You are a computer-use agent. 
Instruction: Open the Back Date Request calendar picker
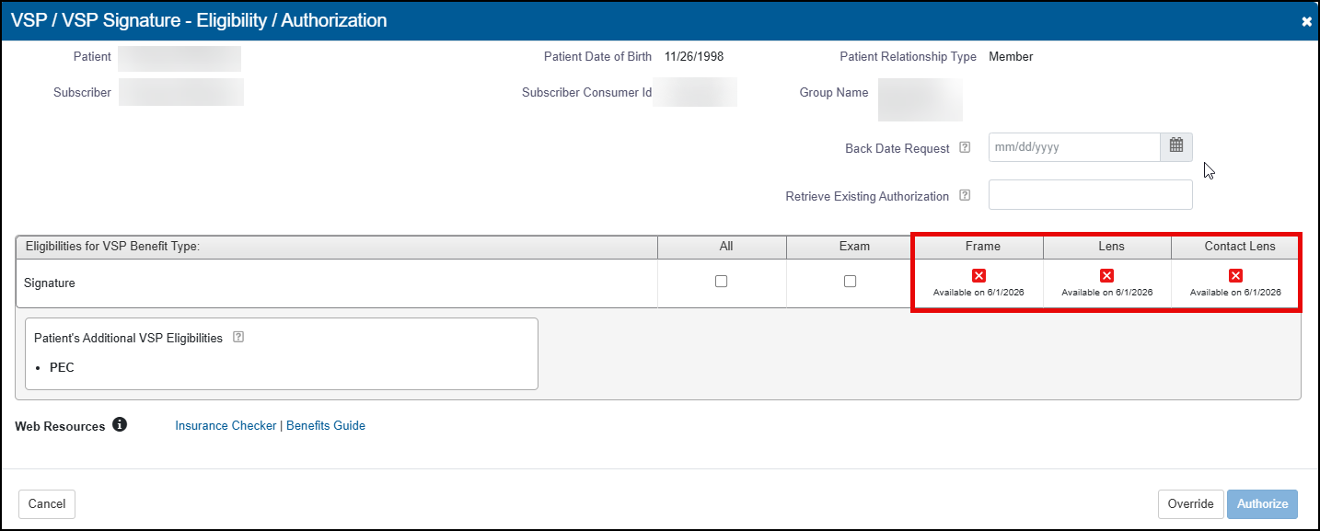(1175, 147)
